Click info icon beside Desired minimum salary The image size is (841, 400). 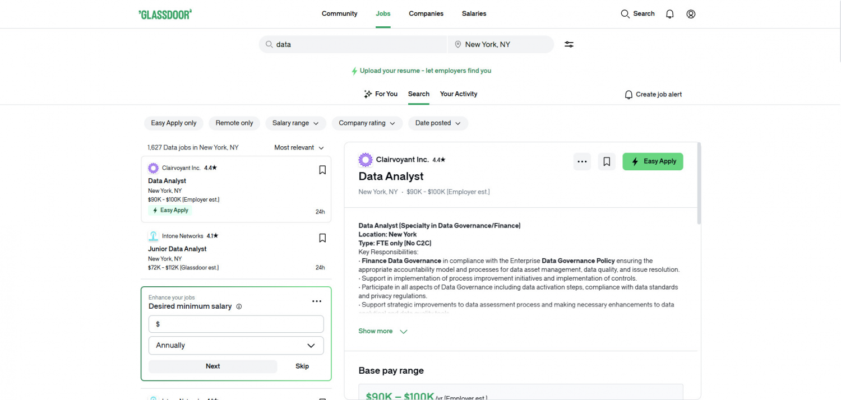(x=239, y=306)
